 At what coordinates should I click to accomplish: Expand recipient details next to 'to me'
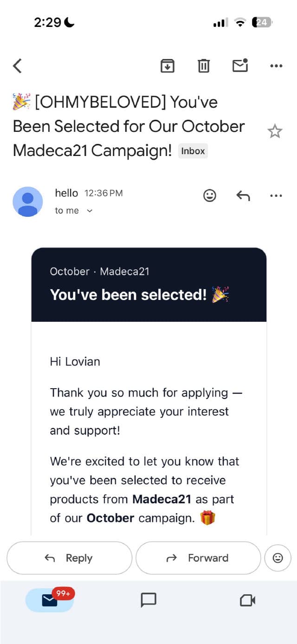coord(90,211)
